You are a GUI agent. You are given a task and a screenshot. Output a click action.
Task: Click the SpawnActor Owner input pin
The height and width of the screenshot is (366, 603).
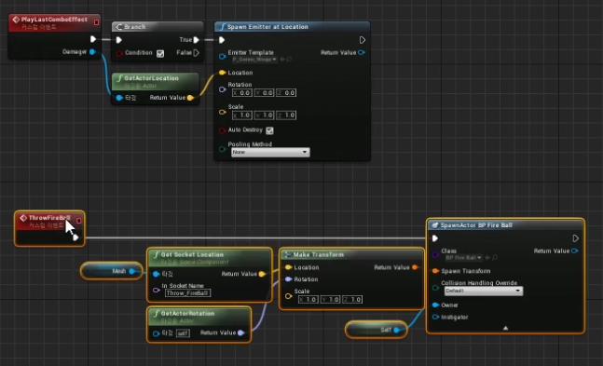pyautogui.click(x=435, y=305)
